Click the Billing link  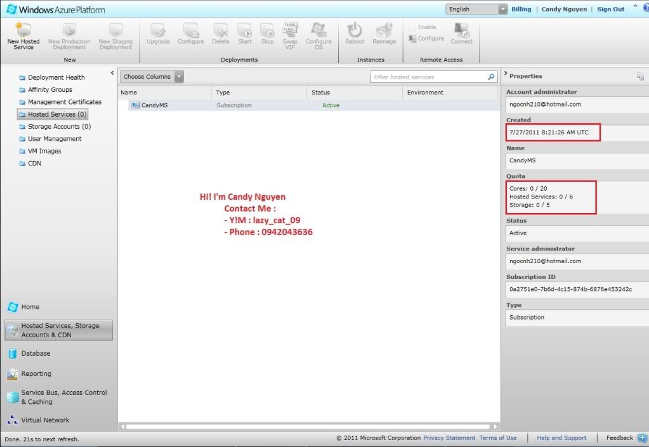[x=521, y=9]
